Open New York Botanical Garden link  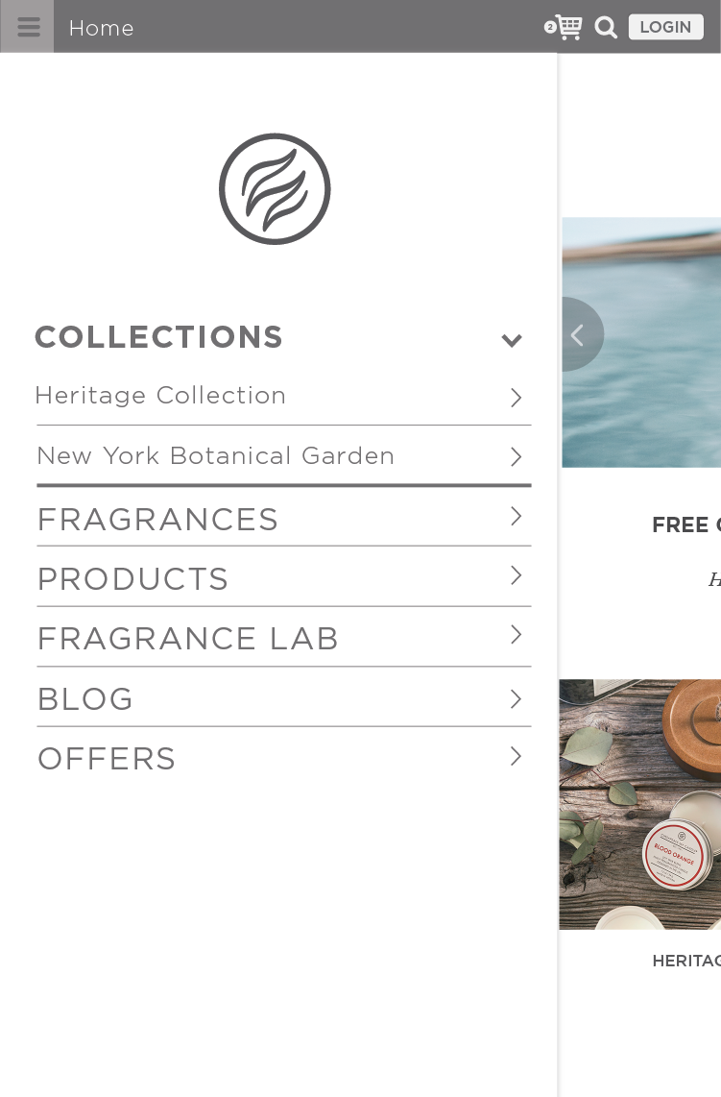(215, 455)
